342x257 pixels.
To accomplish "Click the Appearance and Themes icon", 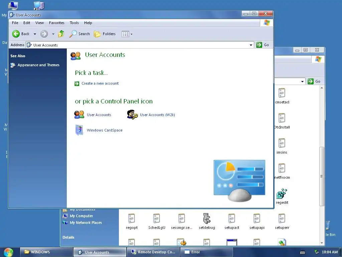I will click(x=13, y=65).
